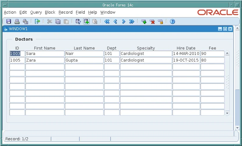Screen dimensions: 242x146
Task: Click the Lock Record icon
Action: [x=160, y=21]
